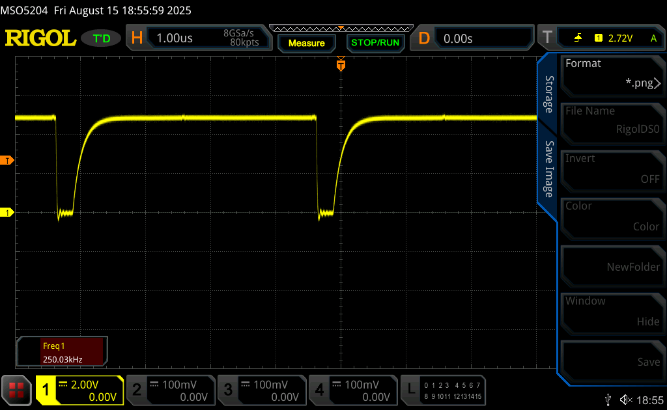The height and width of the screenshot is (410, 667).
Task: Click the channel 1 ground reference marker
Action: click(8, 213)
